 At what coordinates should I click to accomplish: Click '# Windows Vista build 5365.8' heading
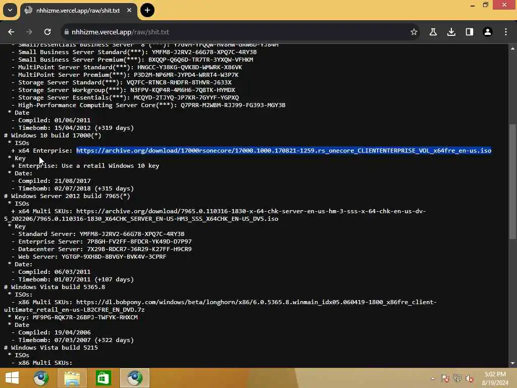point(55,287)
